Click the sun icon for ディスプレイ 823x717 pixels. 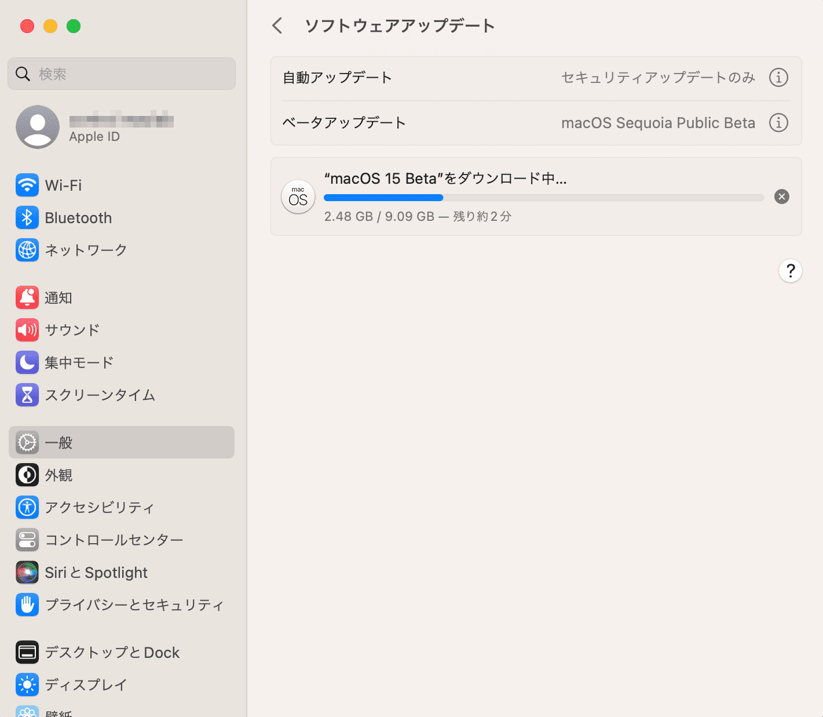pyautogui.click(x=27, y=685)
